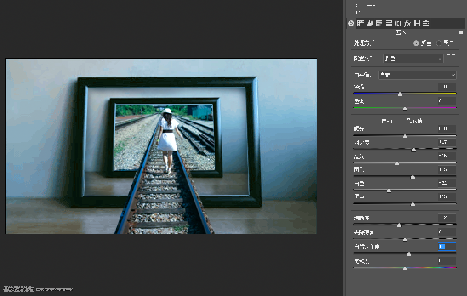Click the 色温 value field showing -10
Screen dimensions: 467x296
tap(447, 86)
